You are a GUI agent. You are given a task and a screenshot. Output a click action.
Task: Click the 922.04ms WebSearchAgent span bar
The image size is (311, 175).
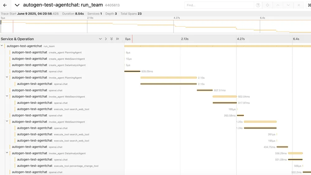(x=225, y=96)
